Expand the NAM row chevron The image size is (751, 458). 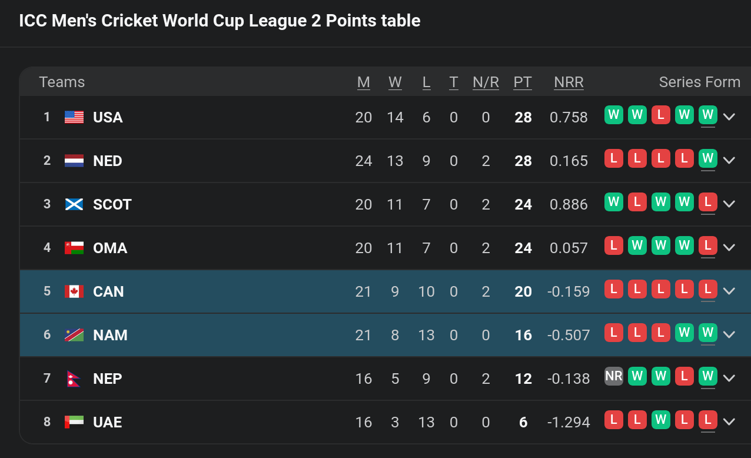pyautogui.click(x=729, y=334)
